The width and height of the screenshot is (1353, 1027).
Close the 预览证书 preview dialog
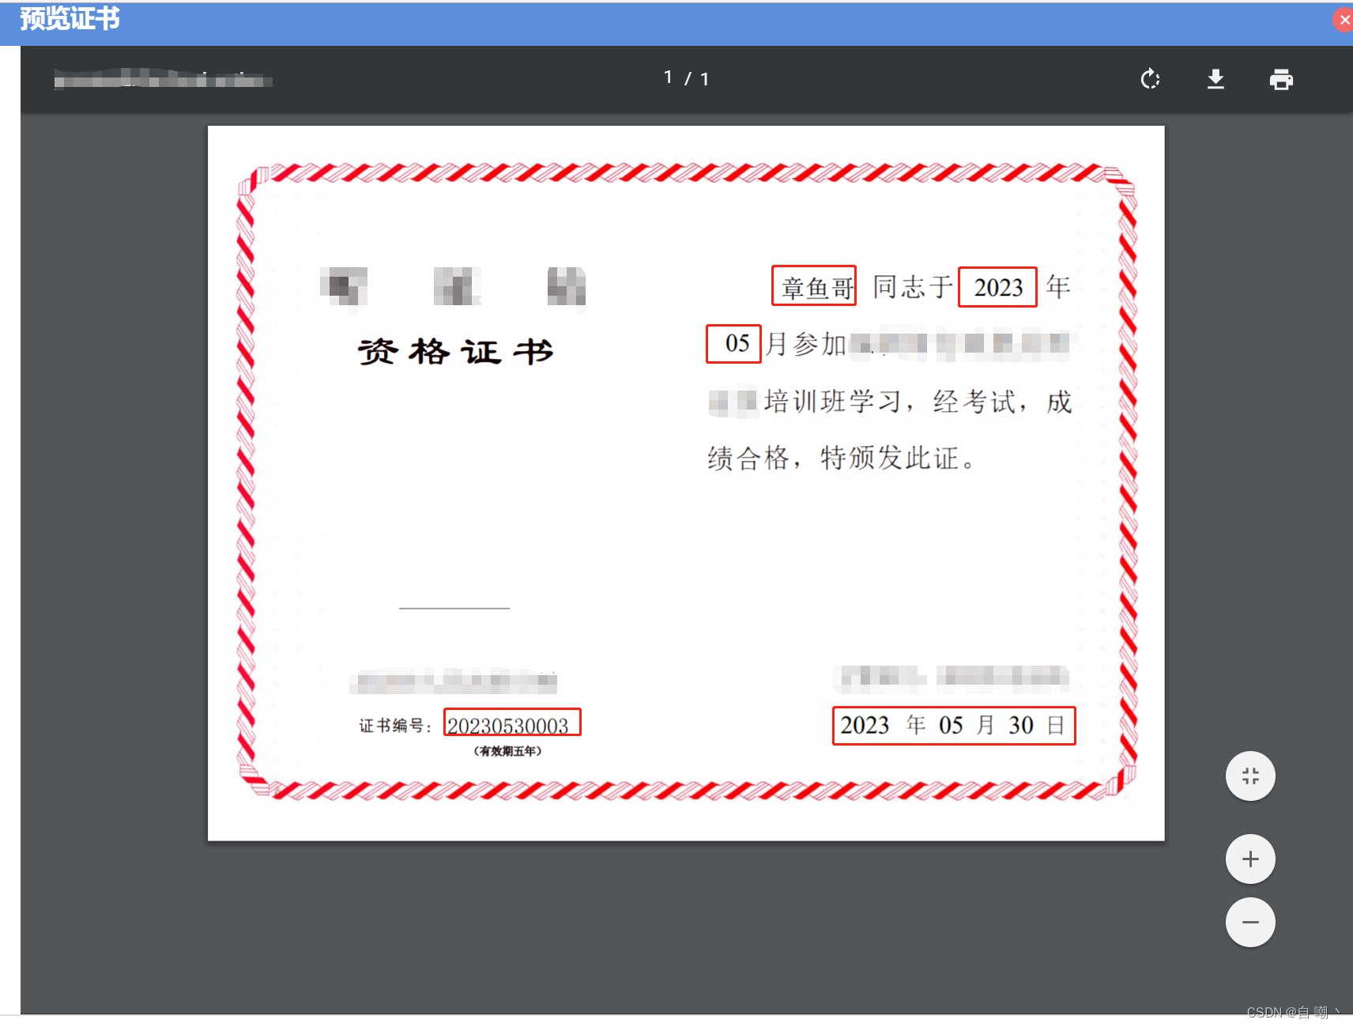tap(1343, 20)
